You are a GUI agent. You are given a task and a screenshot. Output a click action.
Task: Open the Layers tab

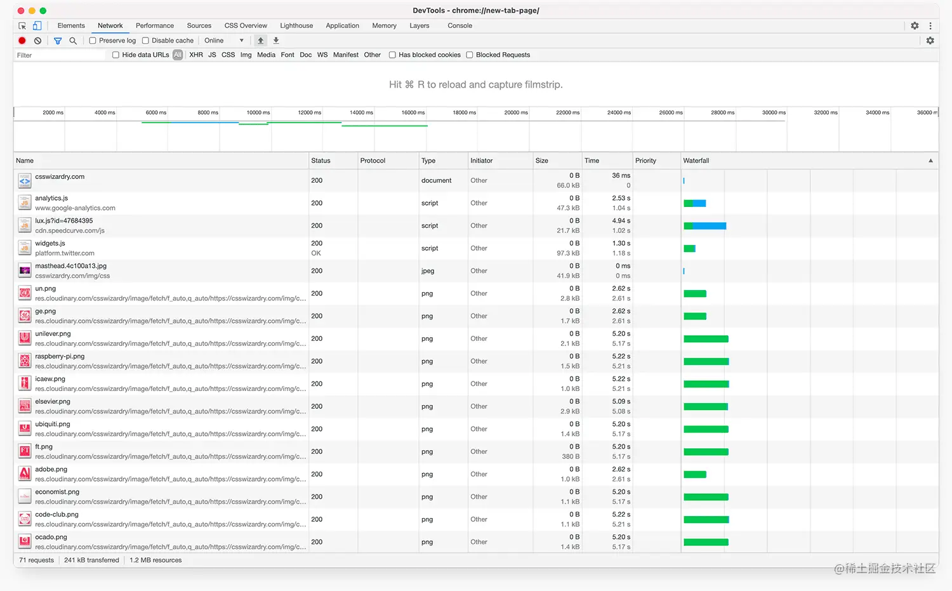pos(420,26)
